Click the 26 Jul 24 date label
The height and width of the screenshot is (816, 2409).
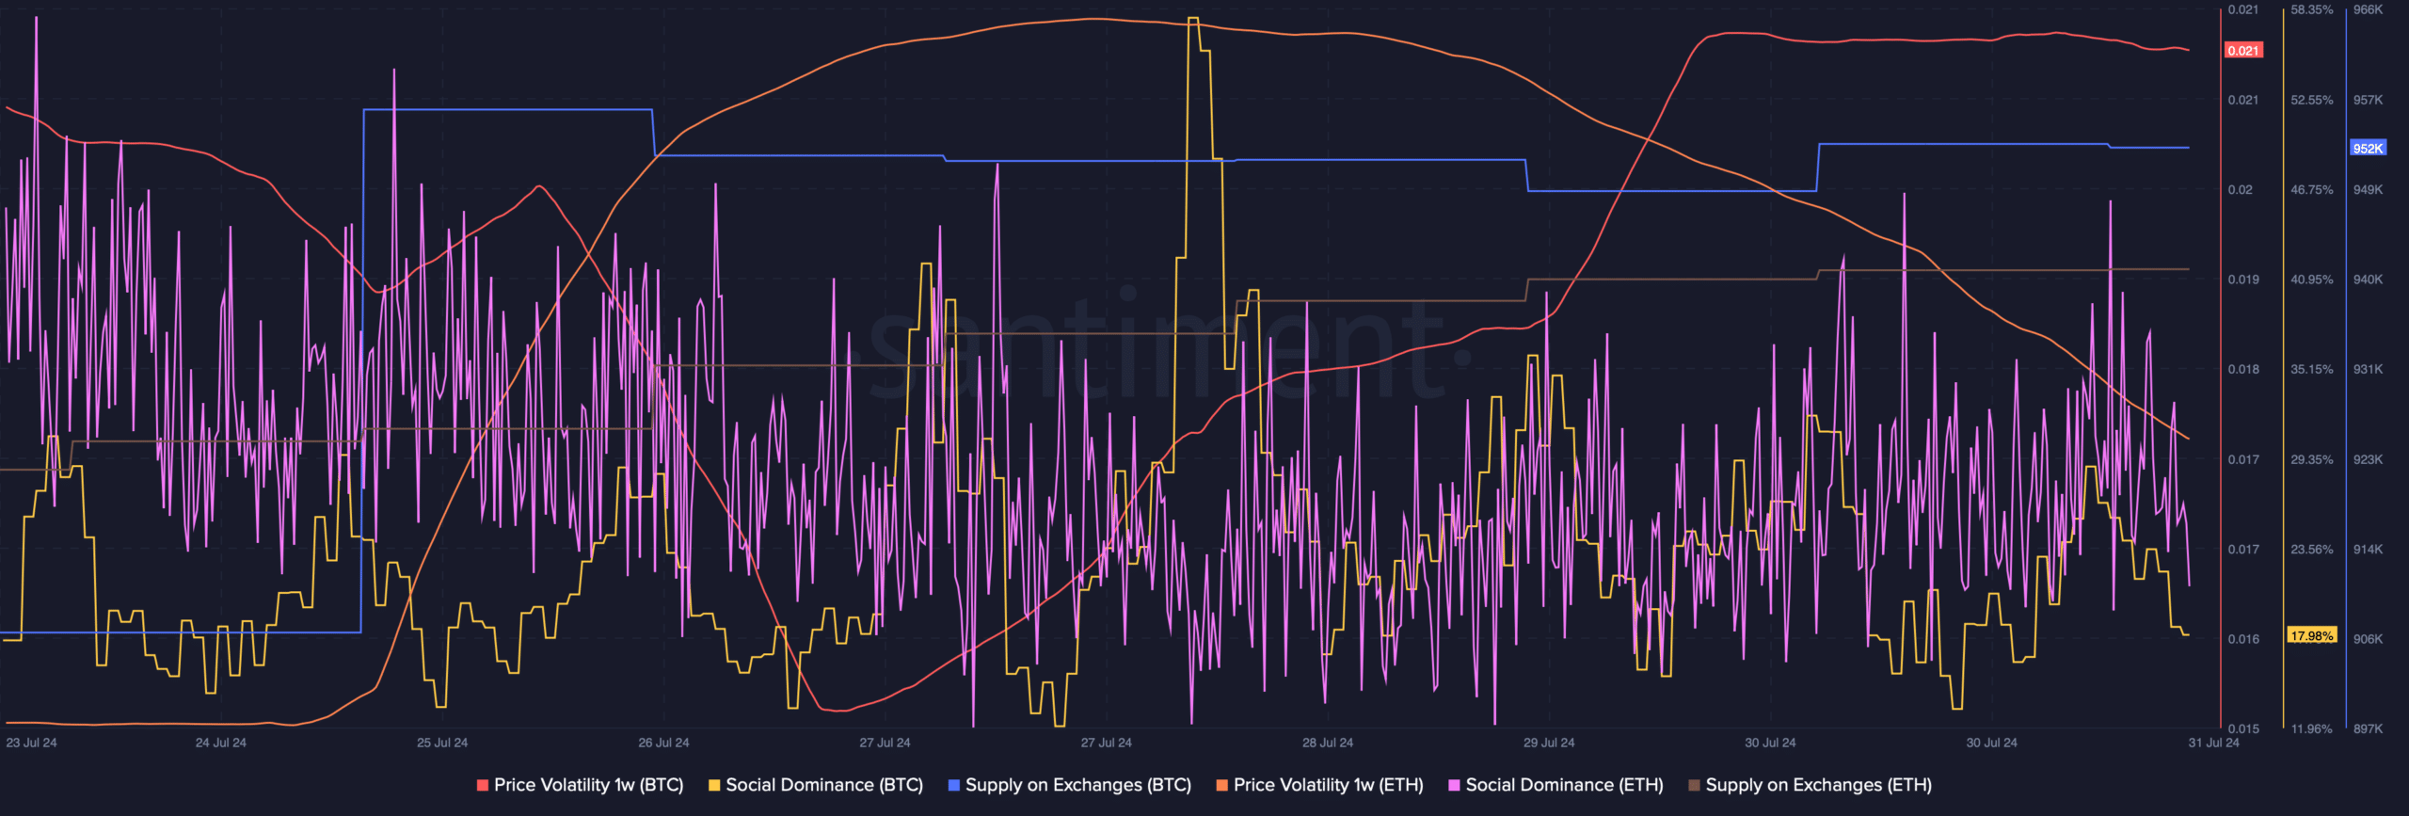pyautogui.click(x=663, y=743)
